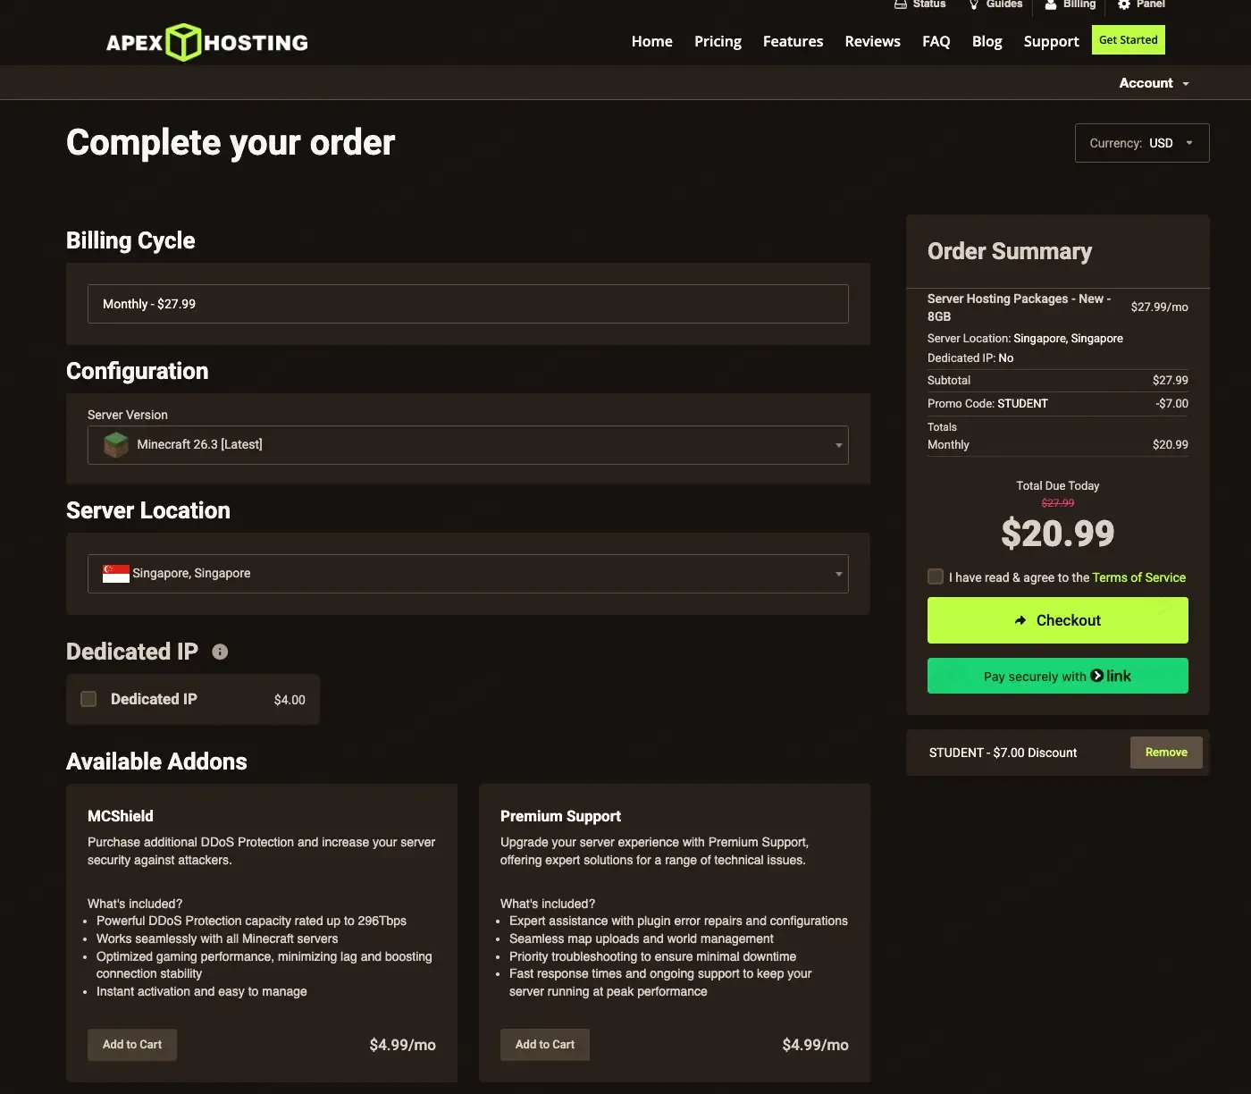This screenshot has width=1251, height=1094.
Task: Click the Dedicated IP $4.00 price
Action: point(290,700)
